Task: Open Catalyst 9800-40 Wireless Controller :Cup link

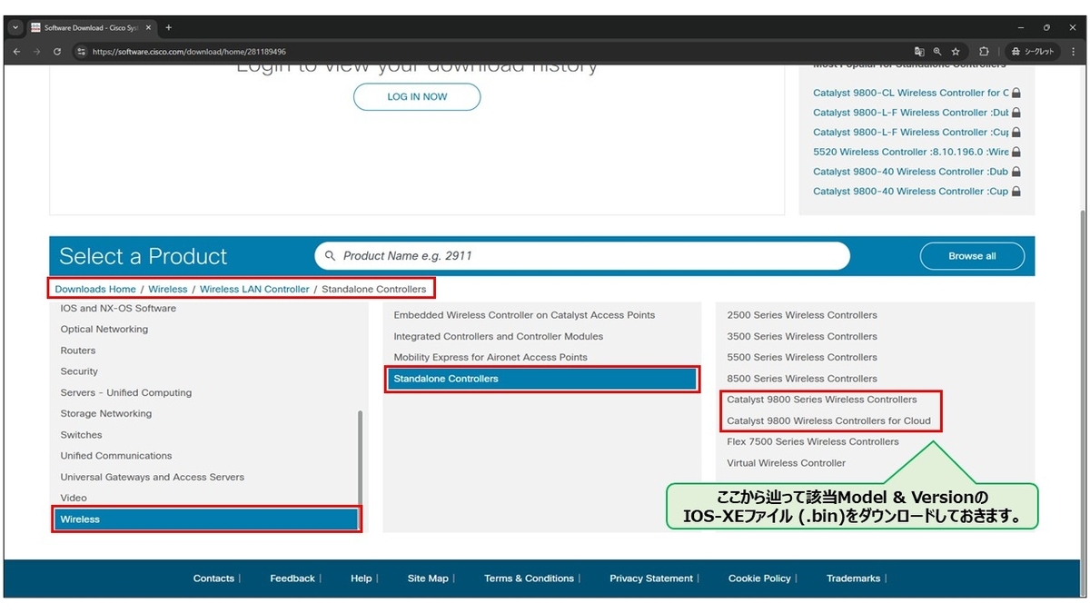Action: coord(911,192)
